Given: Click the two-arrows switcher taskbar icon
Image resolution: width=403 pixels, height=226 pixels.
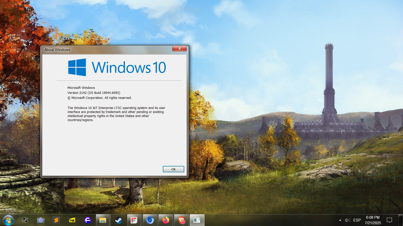Looking at the screenshot, I should click(x=25, y=220).
